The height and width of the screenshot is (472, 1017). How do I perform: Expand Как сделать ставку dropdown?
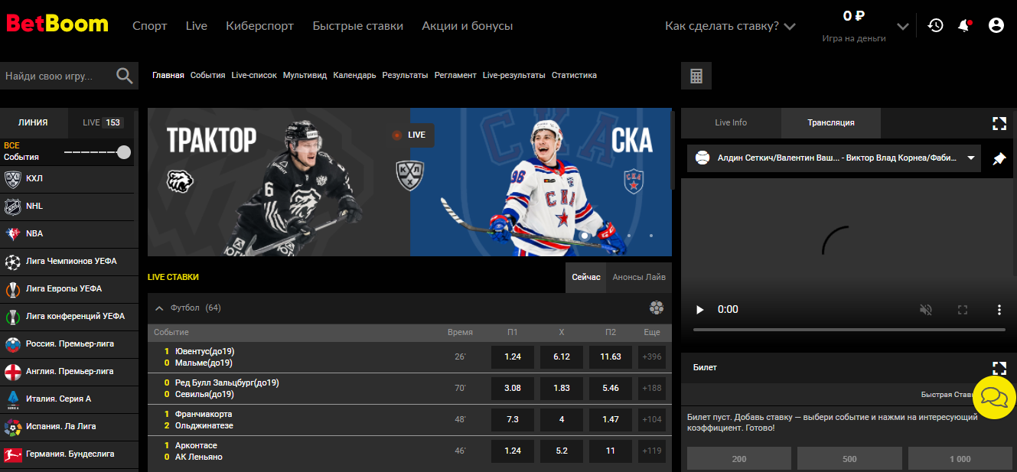(730, 26)
